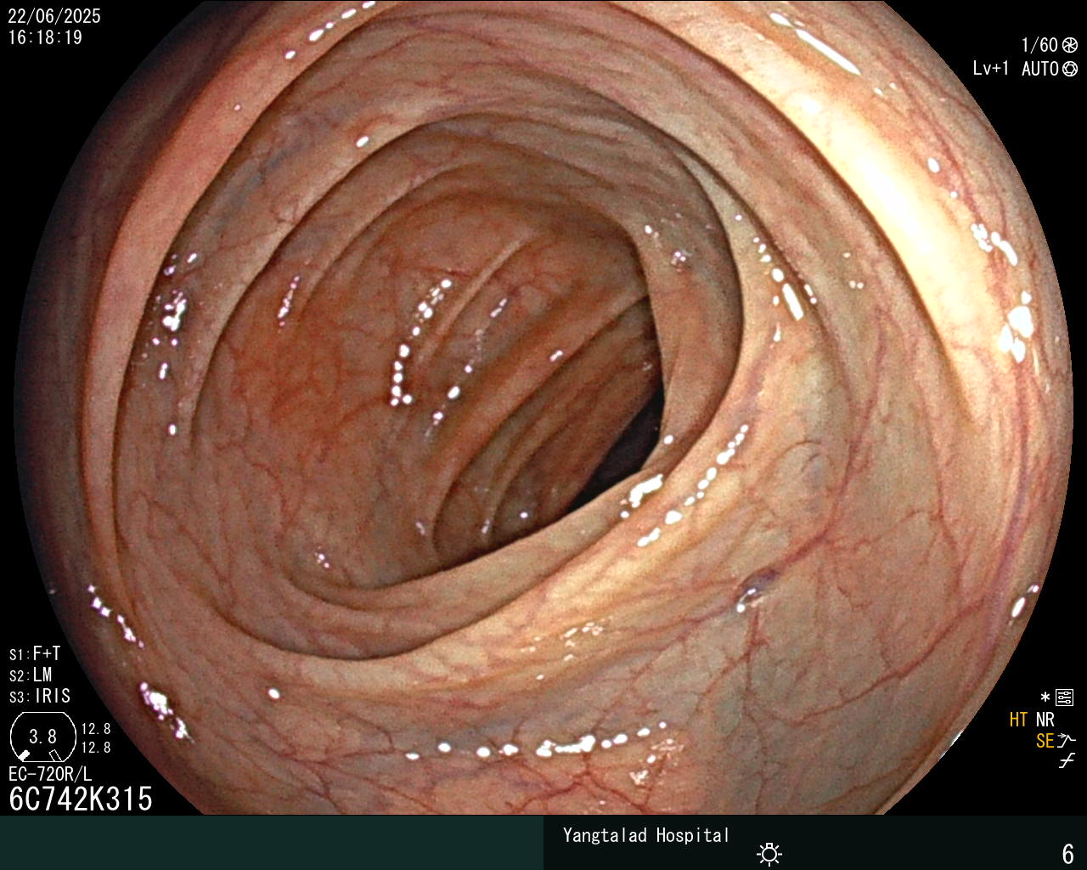Click the structure enhancement curve icon beside SE
Screen dimensions: 1087x870
coord(1067,741)
